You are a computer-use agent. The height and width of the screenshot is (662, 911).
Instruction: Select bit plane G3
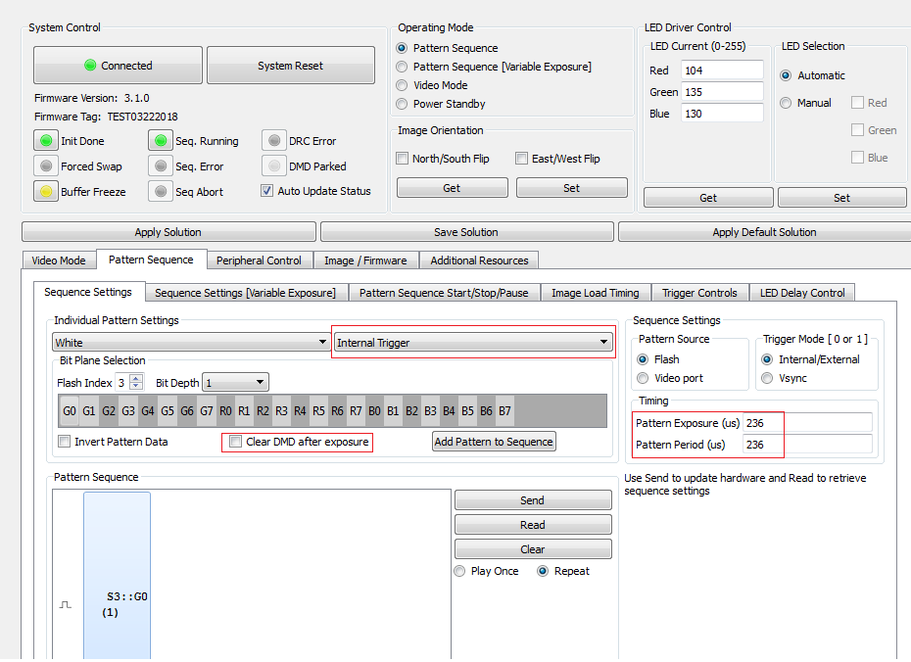[x=128, y=411]
